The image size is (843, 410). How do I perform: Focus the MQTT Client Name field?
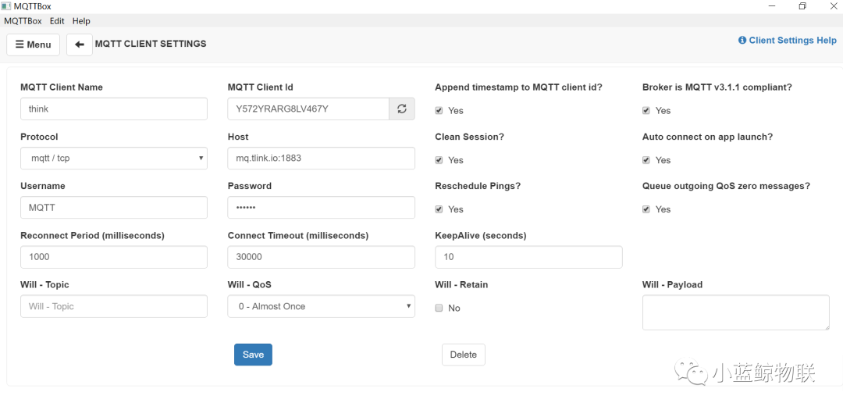tap(114, 109)
